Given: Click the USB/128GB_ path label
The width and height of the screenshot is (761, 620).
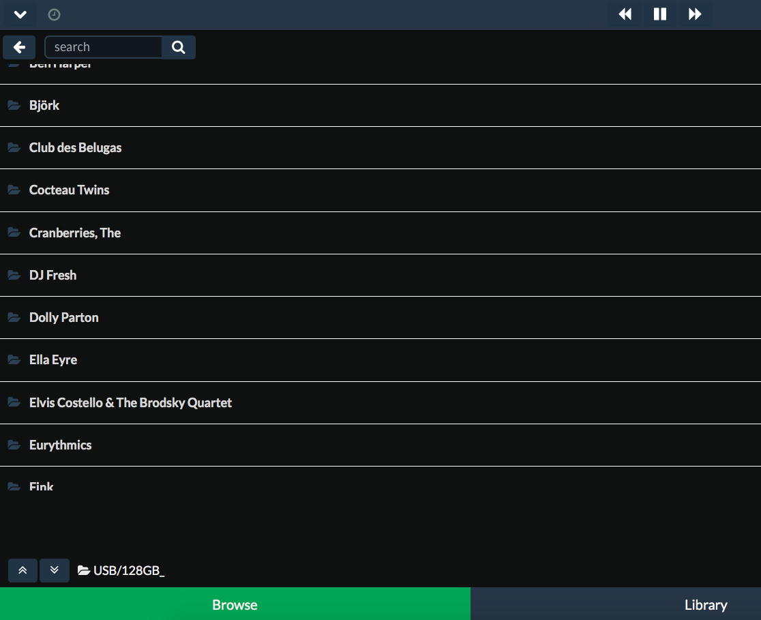Looking at the screenshot, I should 129,570.
